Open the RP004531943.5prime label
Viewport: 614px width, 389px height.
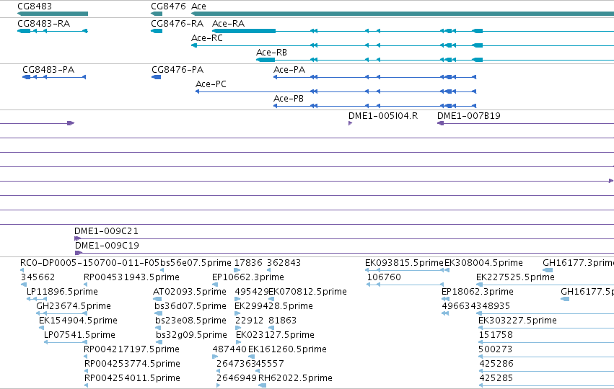tap(131, 277)
